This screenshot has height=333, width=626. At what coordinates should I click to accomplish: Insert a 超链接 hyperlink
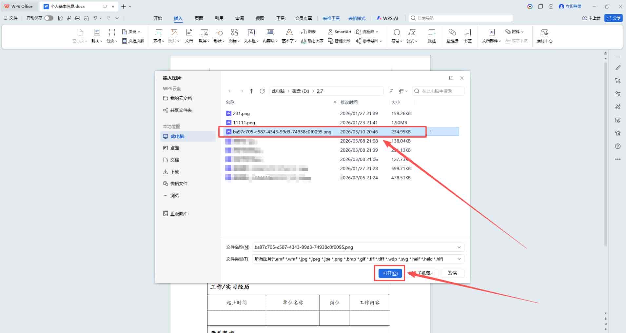click(452, 36)
